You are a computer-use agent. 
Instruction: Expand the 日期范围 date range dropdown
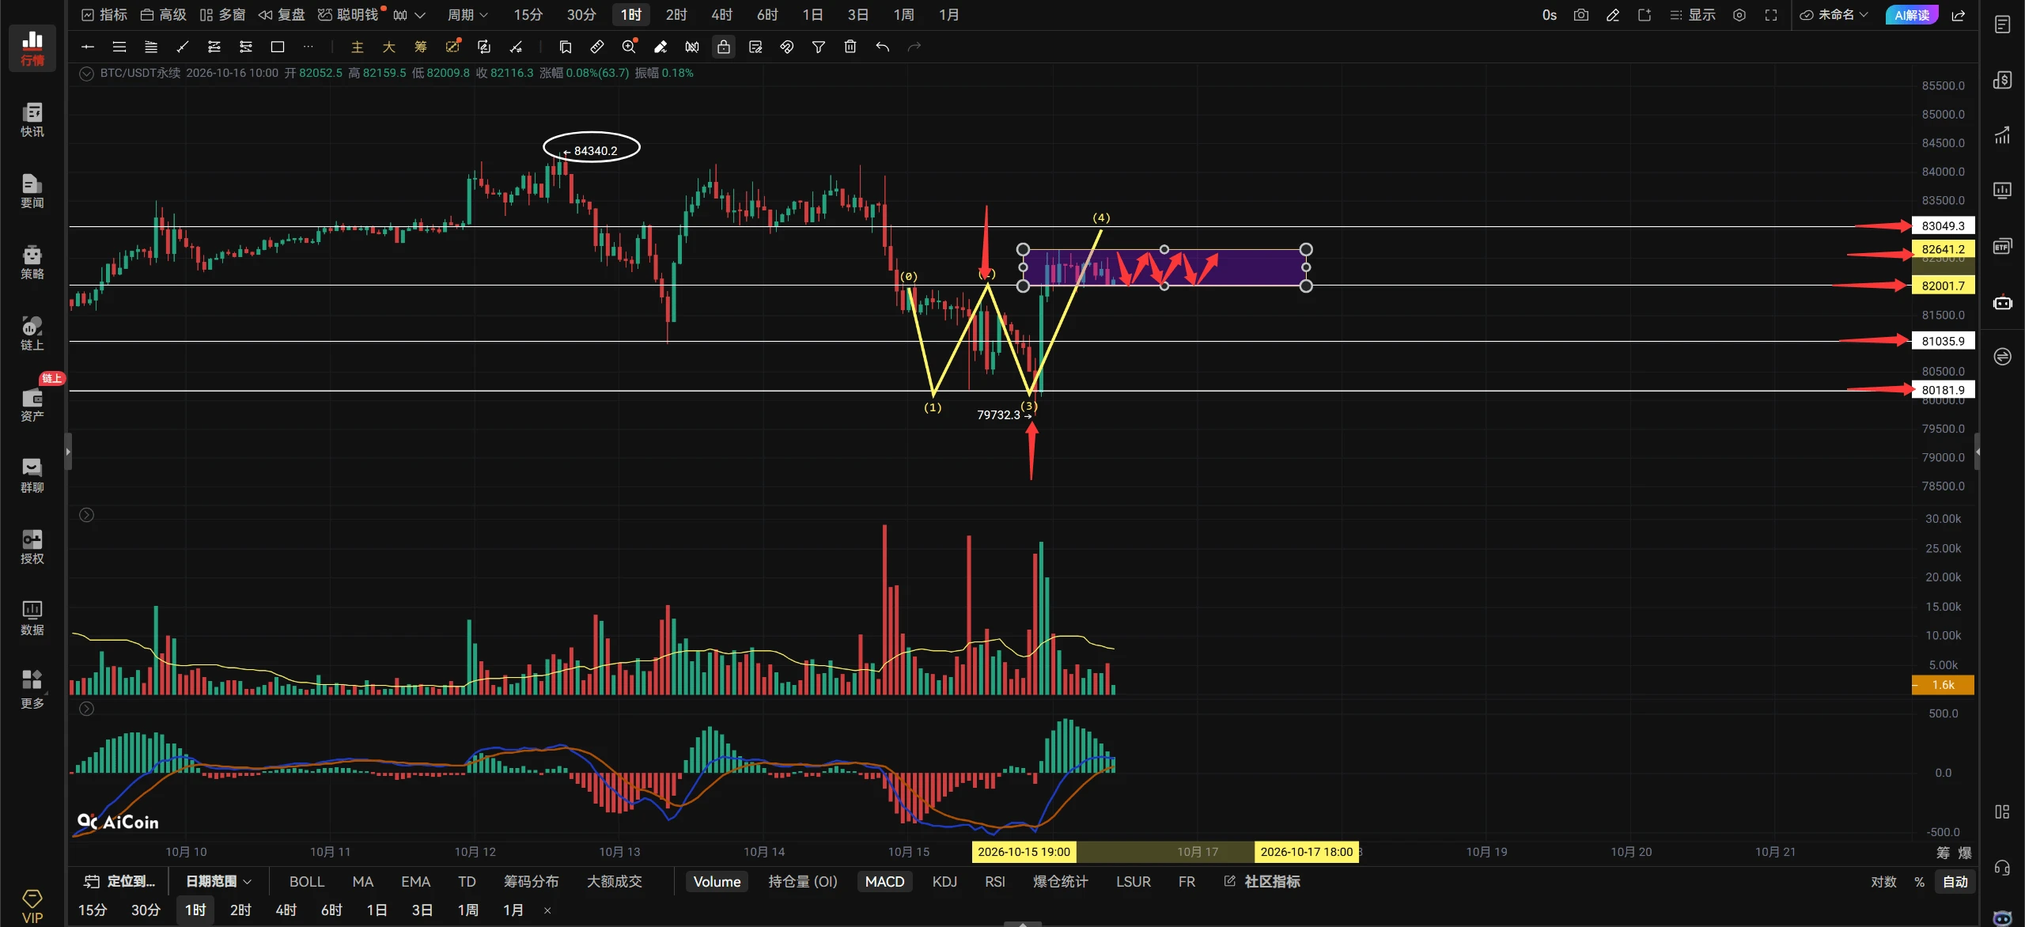click(218, 881)
